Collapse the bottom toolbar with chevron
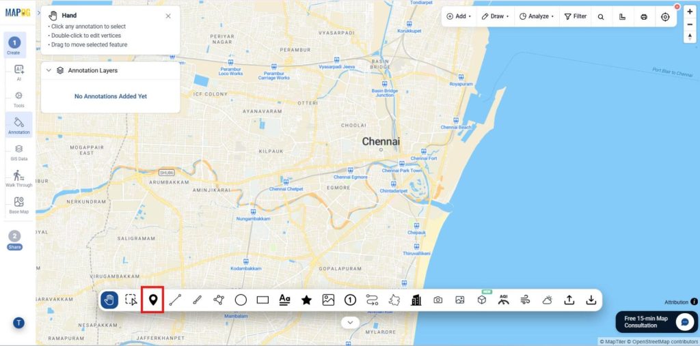700x346 pixels. pos(350,322)
